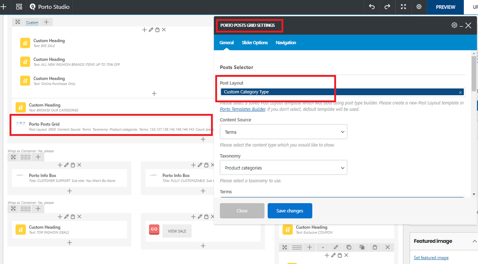Click the Save changes button
Image resolution: width=478 pixels, height=264 pixels.
click(x=290, y=211)
